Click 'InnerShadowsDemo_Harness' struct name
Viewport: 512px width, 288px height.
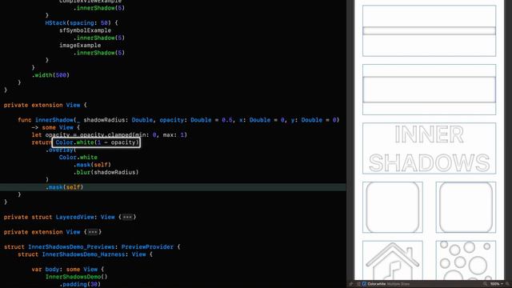[83, 254]
